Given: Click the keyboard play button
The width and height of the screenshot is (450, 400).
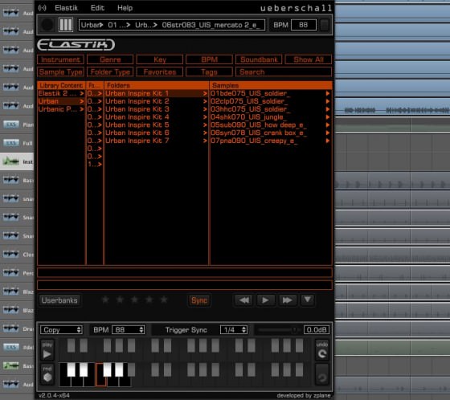Looking at the screenshot, I should click(47, 350).
